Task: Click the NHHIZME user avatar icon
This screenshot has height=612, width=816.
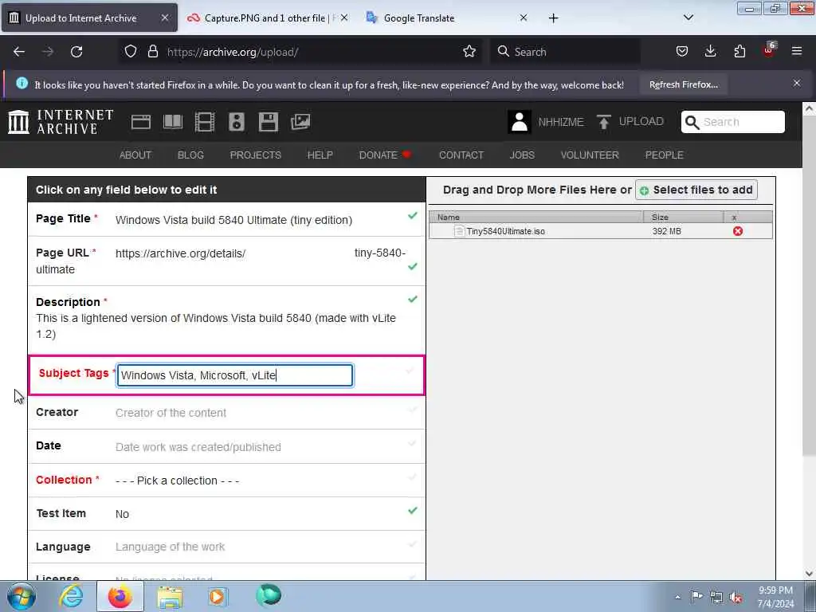Action: tap(519, 122)
